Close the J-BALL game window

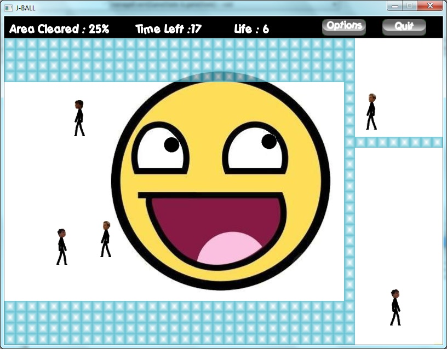(x=429, y=6)
